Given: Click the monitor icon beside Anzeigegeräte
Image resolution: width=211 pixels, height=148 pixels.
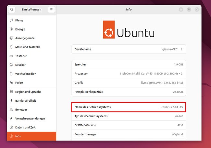Looking at the screenshot, I should (x=11, y=38).
